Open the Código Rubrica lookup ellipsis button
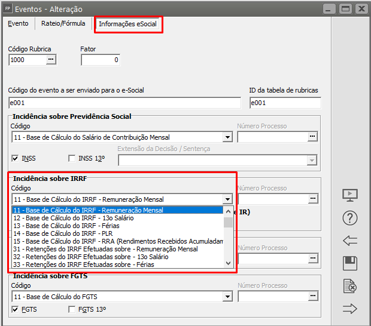The height and width of the screenshot is (326, 371). (51, 59)
